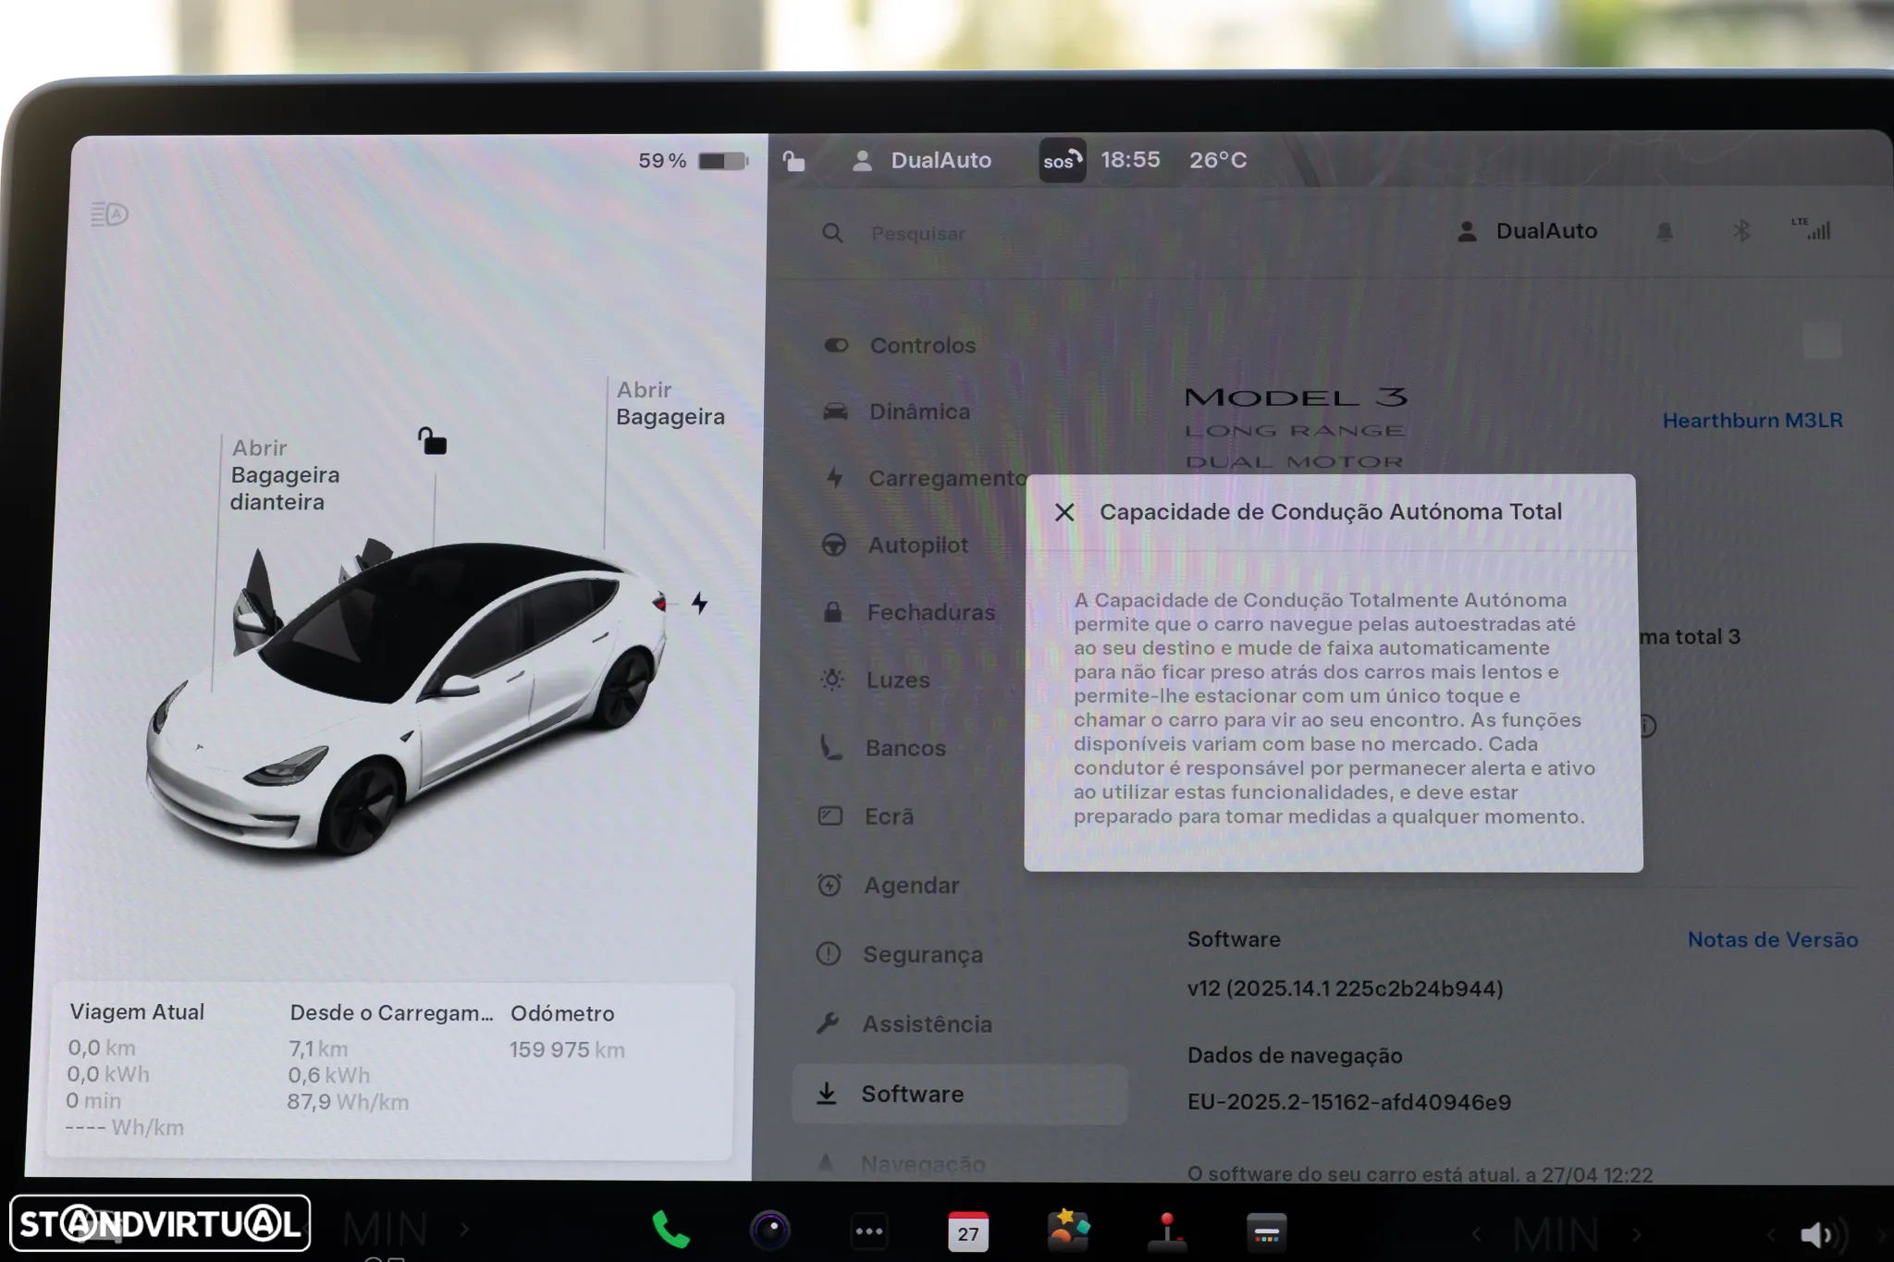Click the Hearthburn M3LR vehicle name
Screen dimensions: 1894x1262
point(1753,421)
